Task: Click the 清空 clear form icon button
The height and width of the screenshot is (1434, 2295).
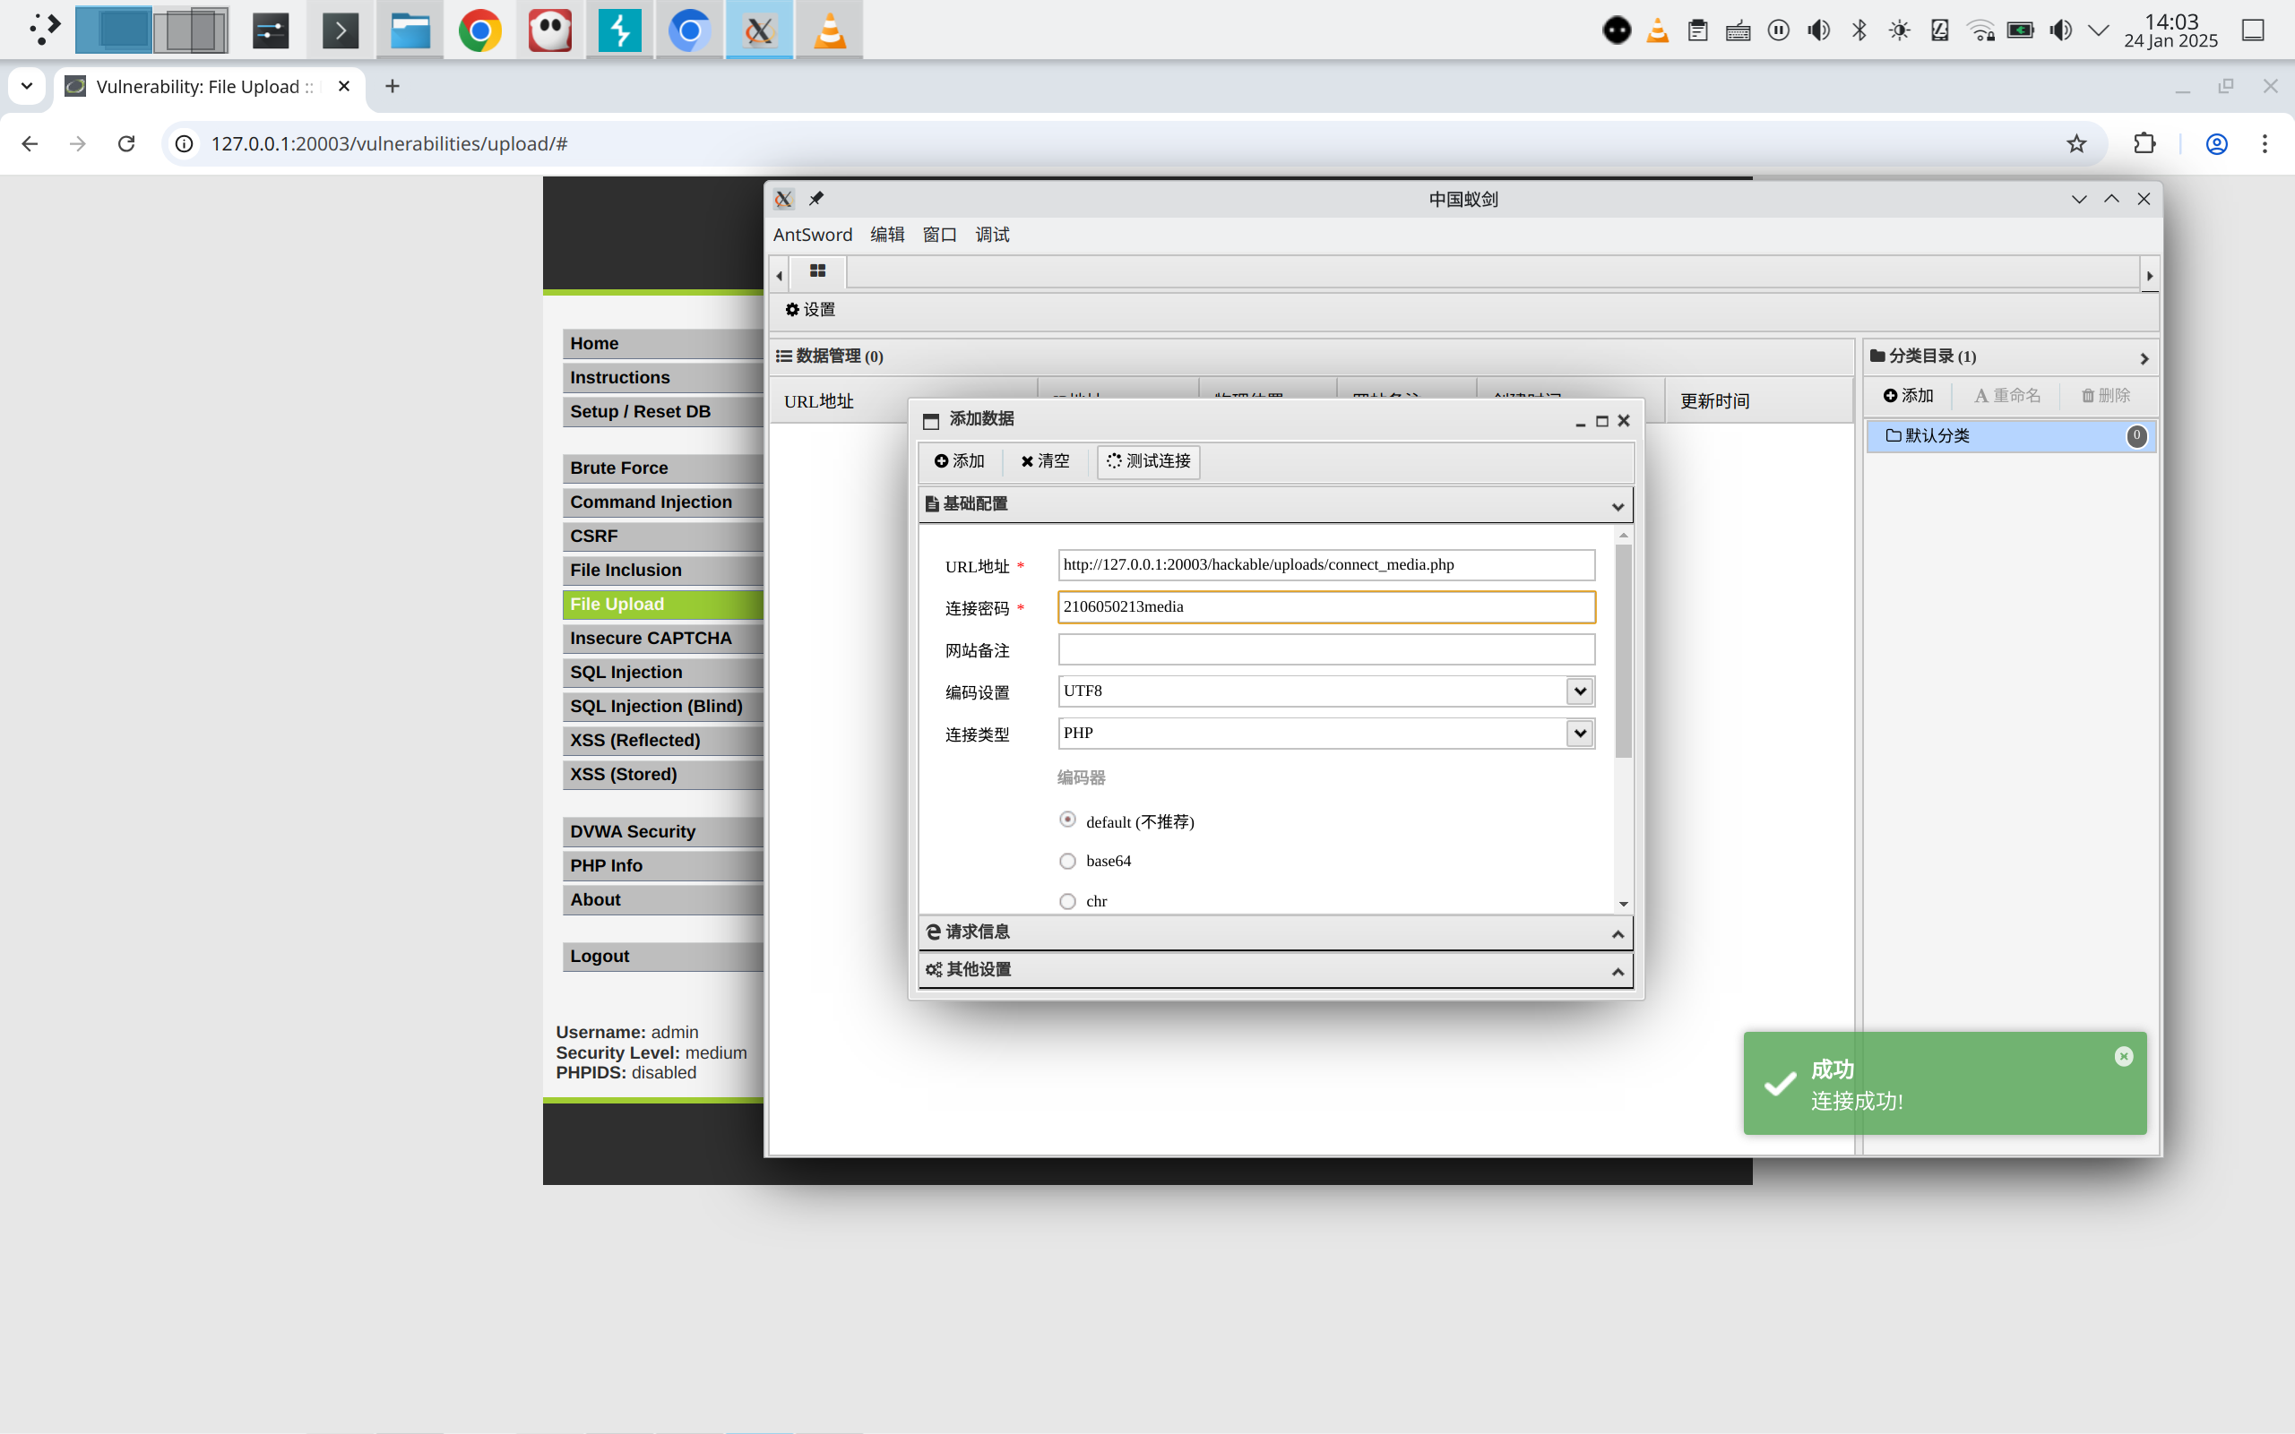Action: pos(1045,461)
